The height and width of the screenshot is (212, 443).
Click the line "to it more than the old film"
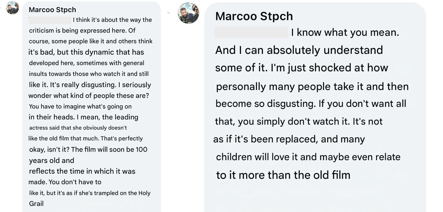click(x=283, y=175)
